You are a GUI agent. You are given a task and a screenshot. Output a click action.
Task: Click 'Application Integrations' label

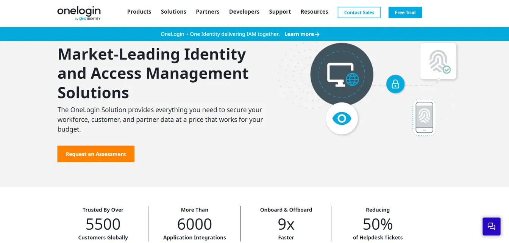tap(195, 238)
